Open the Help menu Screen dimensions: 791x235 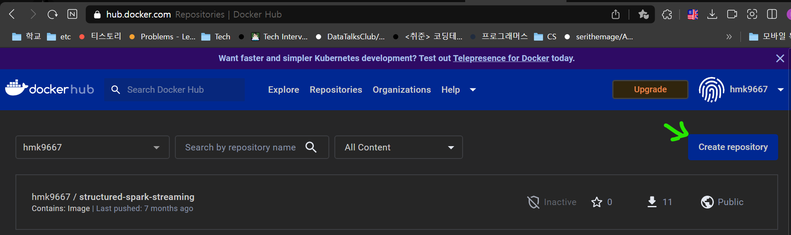click(451, 90)
